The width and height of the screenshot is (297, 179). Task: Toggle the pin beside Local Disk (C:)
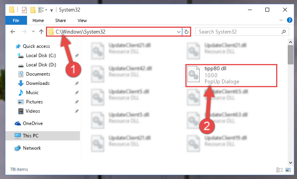[77, 56]
